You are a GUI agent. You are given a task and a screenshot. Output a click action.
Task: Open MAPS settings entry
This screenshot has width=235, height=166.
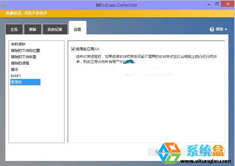tap(16, 76)
